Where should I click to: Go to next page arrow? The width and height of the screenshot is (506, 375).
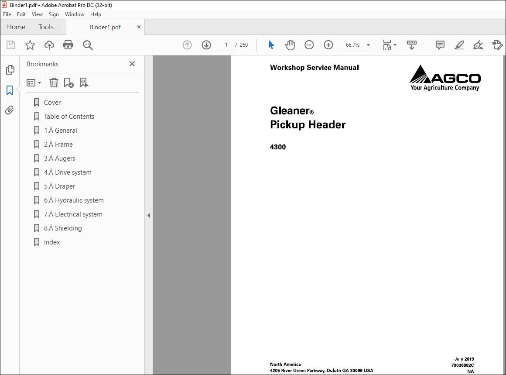pos(206,45)
